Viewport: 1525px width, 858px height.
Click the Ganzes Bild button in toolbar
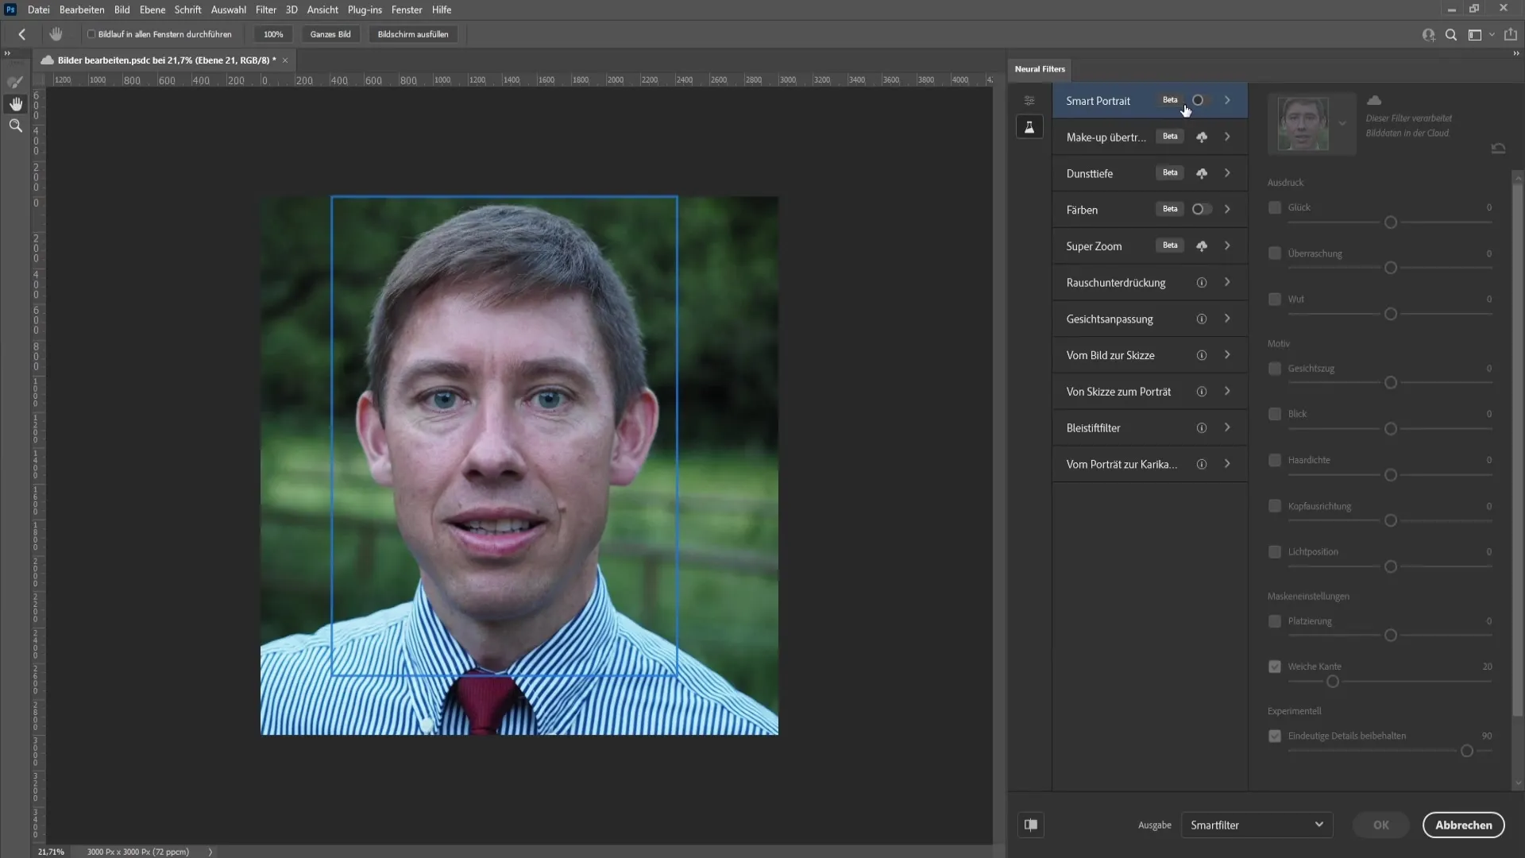coord(332,33)
